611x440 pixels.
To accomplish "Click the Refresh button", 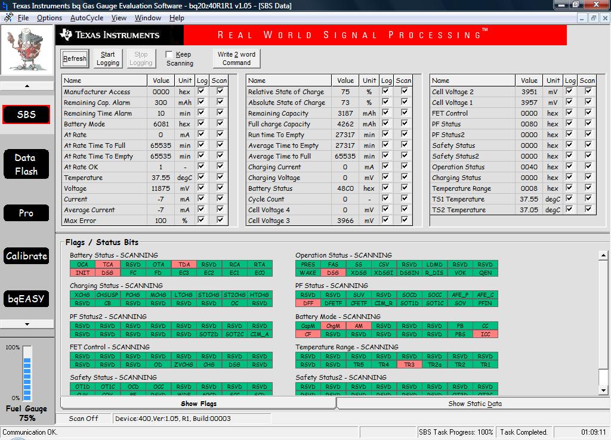I will [x=75, y=58].
